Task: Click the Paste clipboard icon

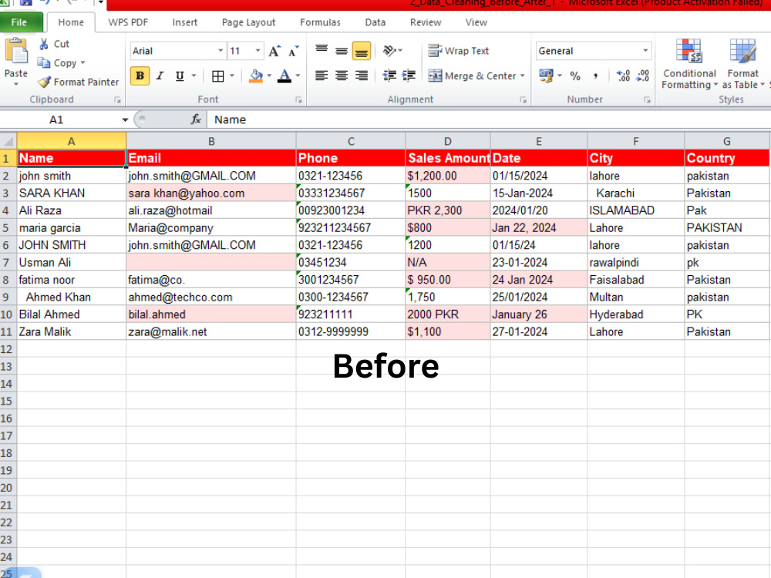Action: 15,52
